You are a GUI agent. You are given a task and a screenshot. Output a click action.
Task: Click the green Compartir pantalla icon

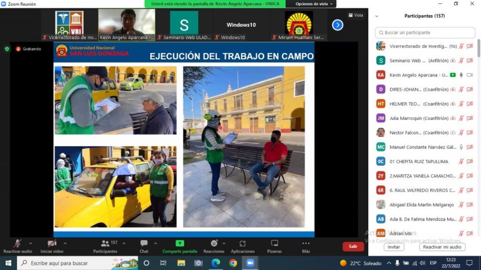pos(180,243)
